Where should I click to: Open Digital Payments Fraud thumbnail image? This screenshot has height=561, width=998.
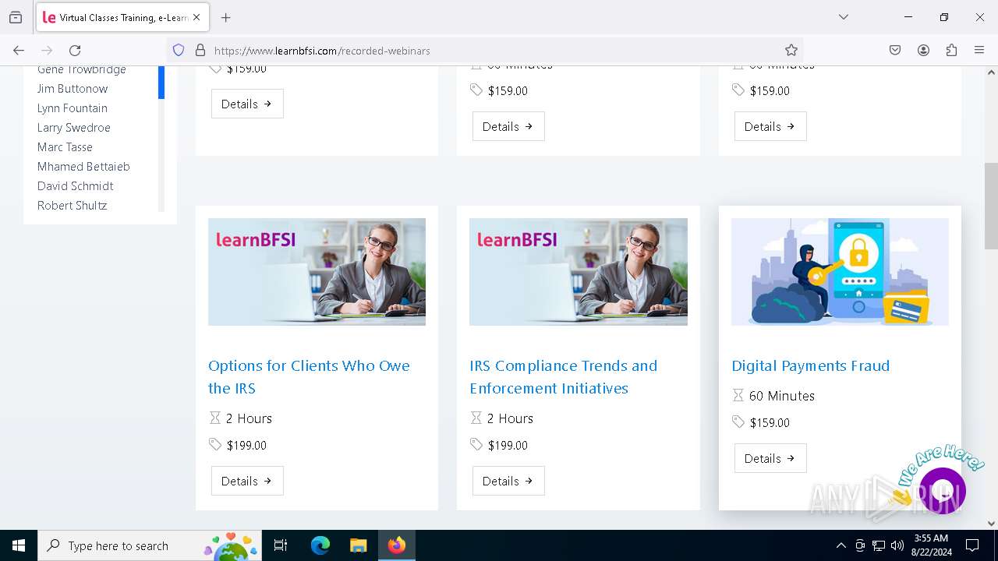840,272
